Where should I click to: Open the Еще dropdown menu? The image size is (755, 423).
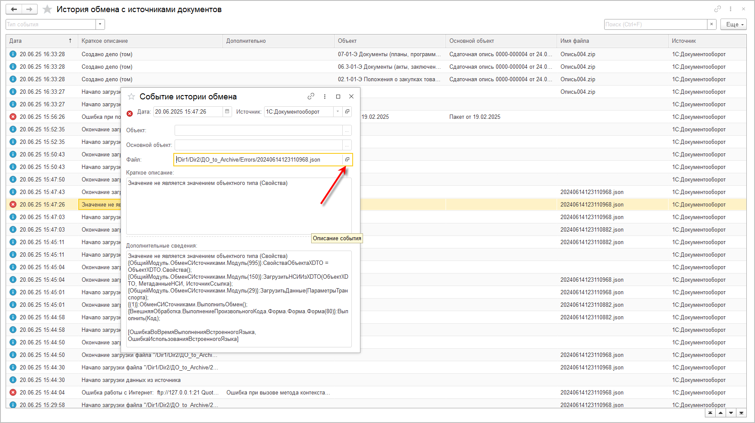733,24
